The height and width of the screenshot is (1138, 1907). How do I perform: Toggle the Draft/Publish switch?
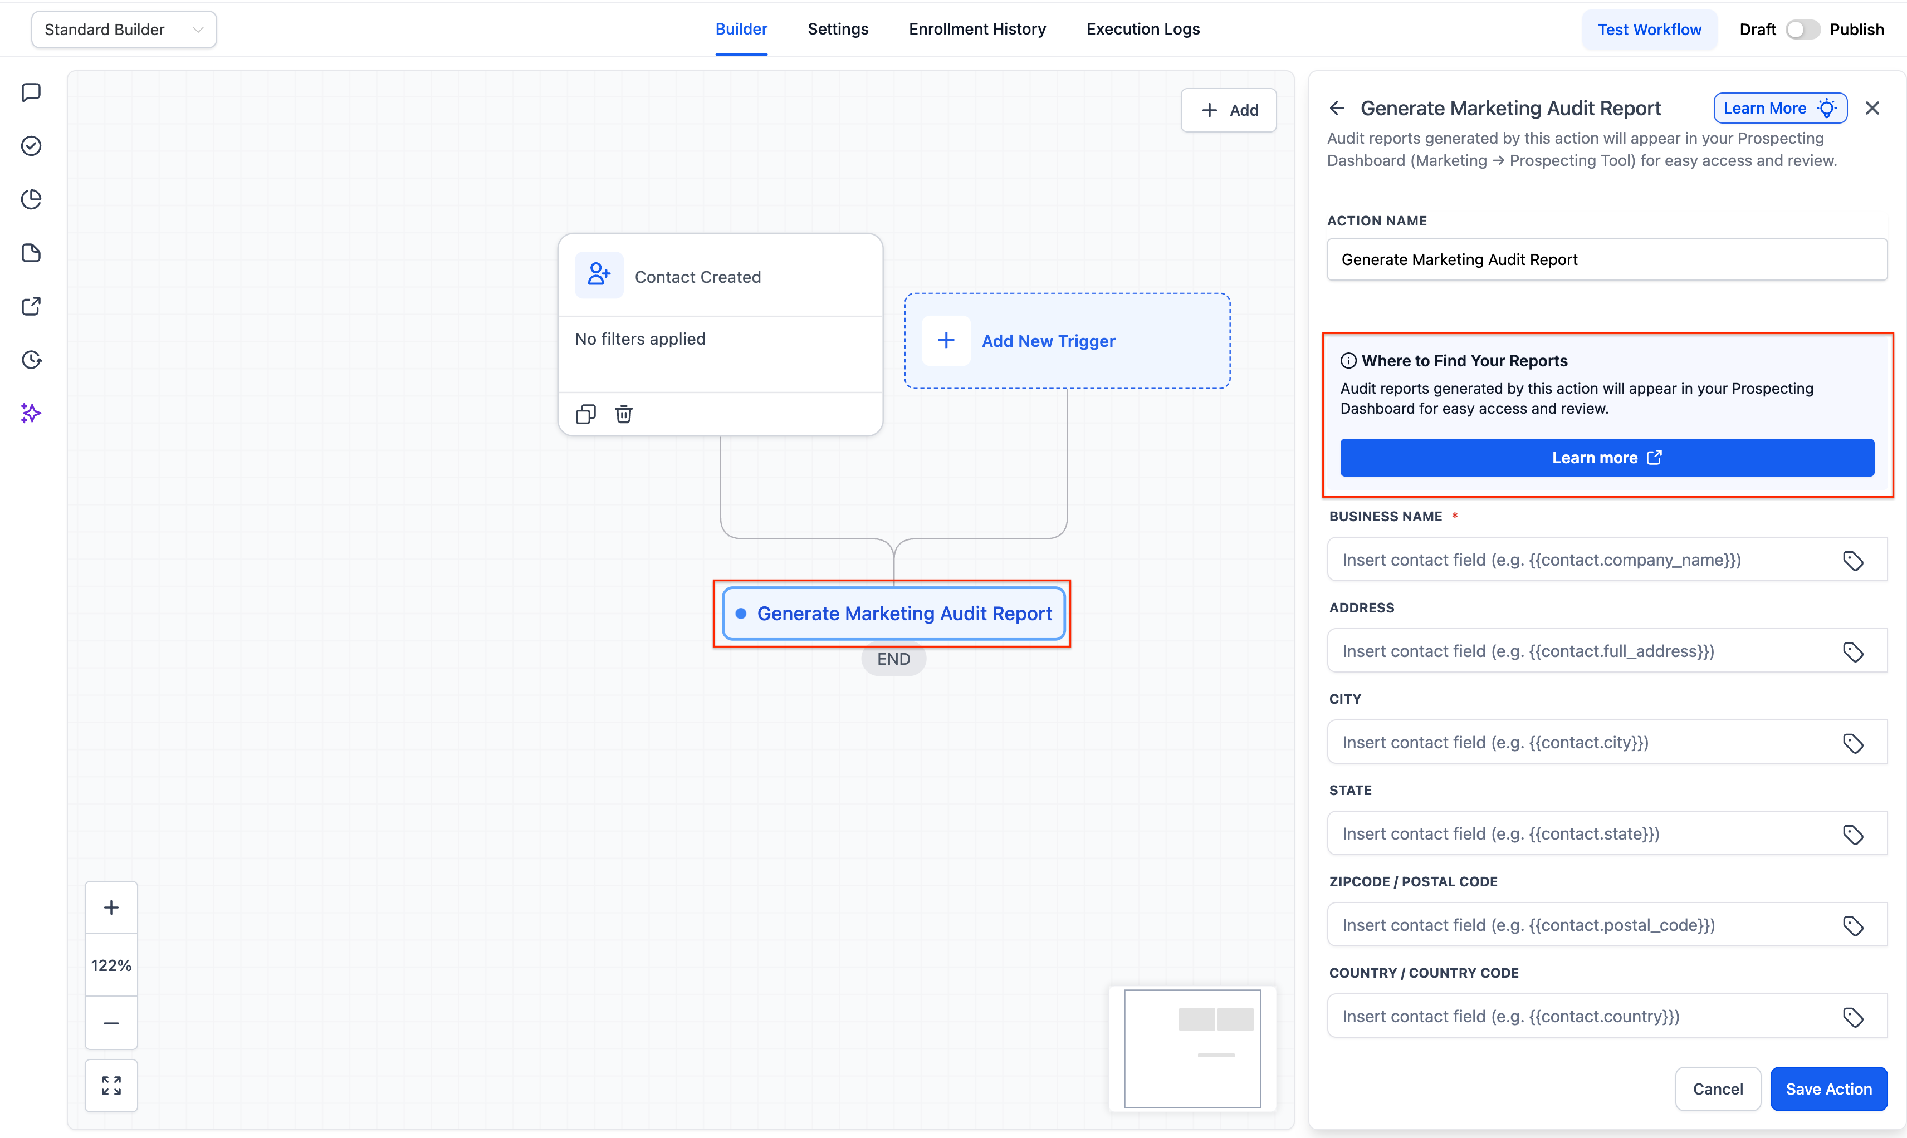(1802, 29)
